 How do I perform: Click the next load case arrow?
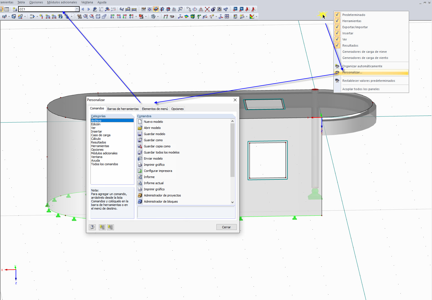coord(89,9)
